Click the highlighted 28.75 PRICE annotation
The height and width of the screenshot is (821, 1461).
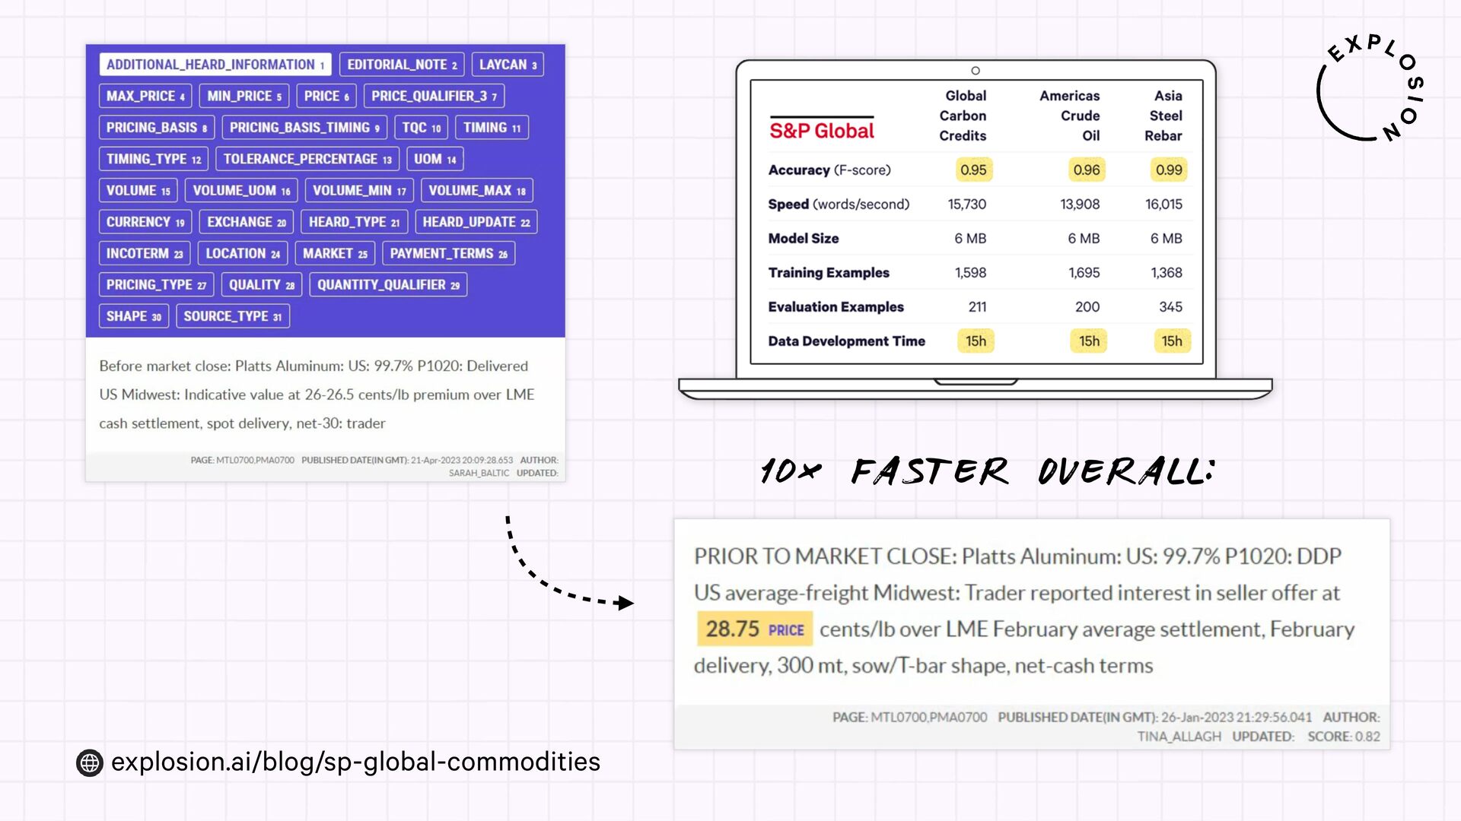[x=754, y=629]
